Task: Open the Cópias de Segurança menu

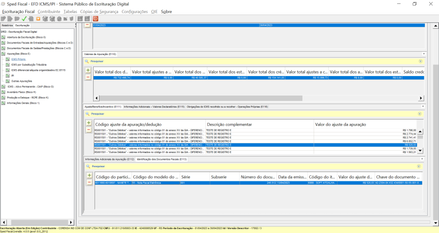Action: (99, 12)
